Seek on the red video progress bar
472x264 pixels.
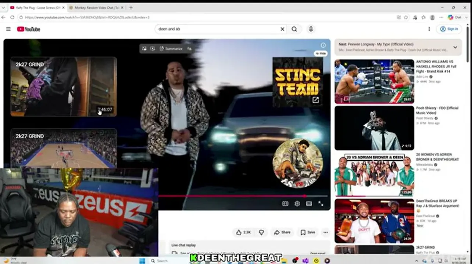243,196
